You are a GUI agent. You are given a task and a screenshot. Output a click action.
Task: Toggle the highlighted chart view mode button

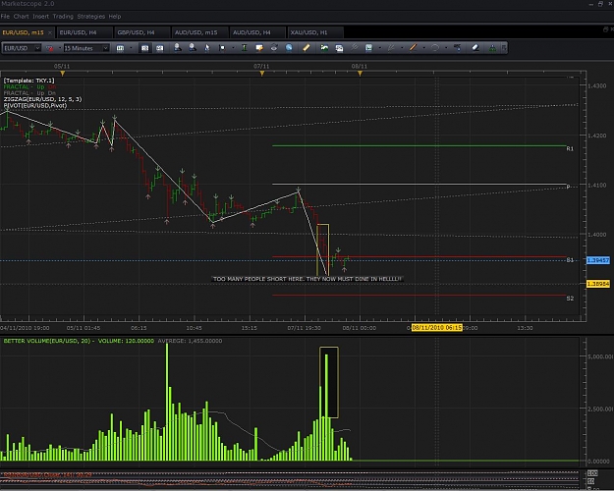coord(144,48)
